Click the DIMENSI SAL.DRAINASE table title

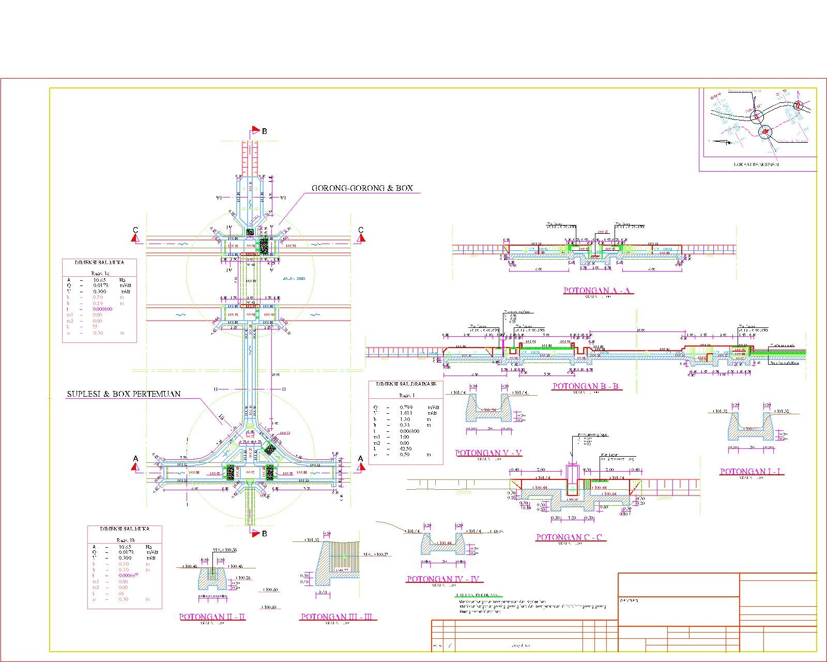pyautogui.click(x=405, y=384)
